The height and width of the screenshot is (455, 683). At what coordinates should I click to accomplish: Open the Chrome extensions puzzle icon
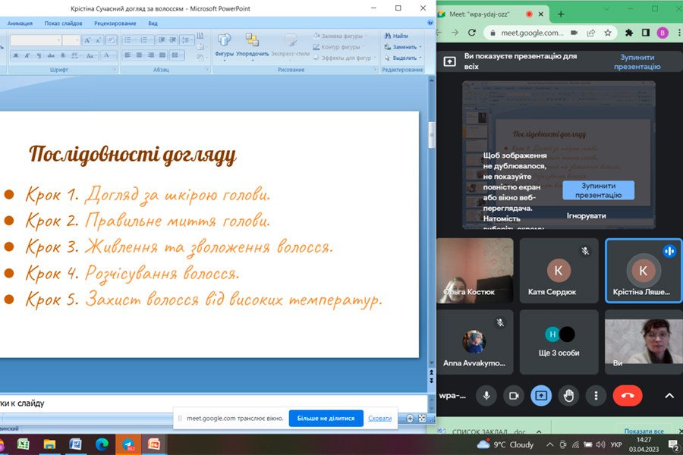pos(629,33)
